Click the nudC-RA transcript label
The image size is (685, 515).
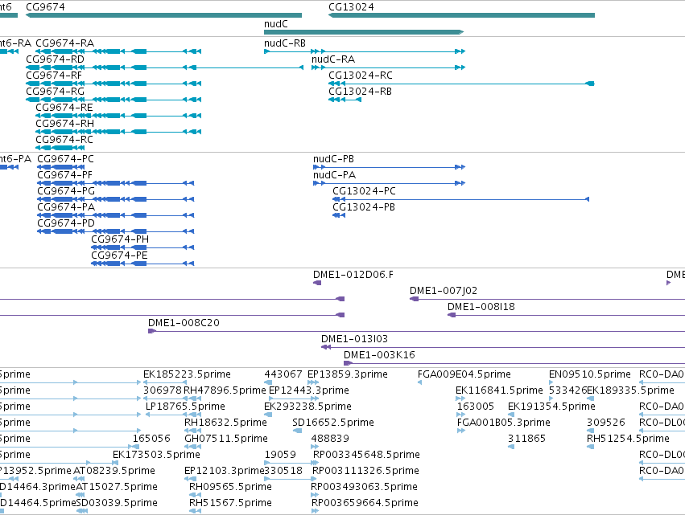[x=333, y=59]
